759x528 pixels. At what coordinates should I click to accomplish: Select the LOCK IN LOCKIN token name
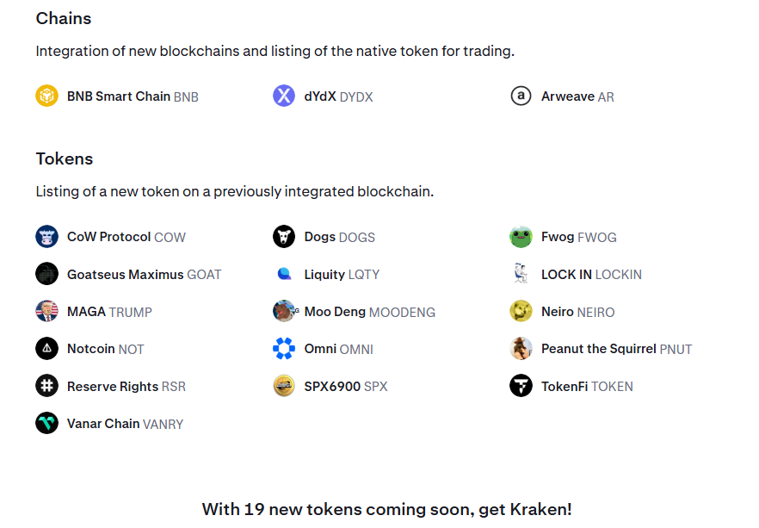pos(591,275)
